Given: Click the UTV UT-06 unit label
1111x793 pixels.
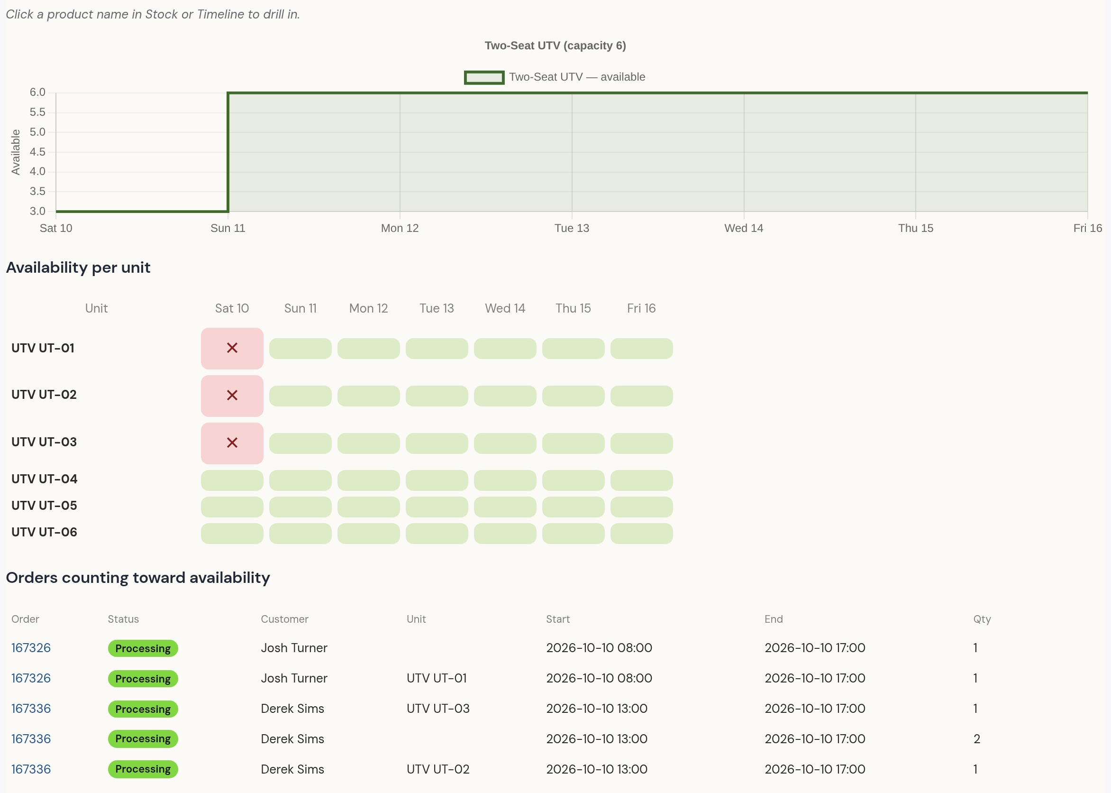Looking at the screenshot, I should (x=45, y=532).
